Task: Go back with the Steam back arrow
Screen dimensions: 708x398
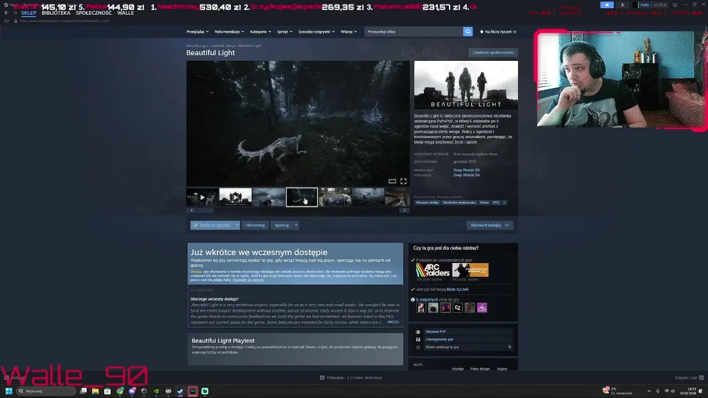Action: pyautogui.click(x=7, y=13)
